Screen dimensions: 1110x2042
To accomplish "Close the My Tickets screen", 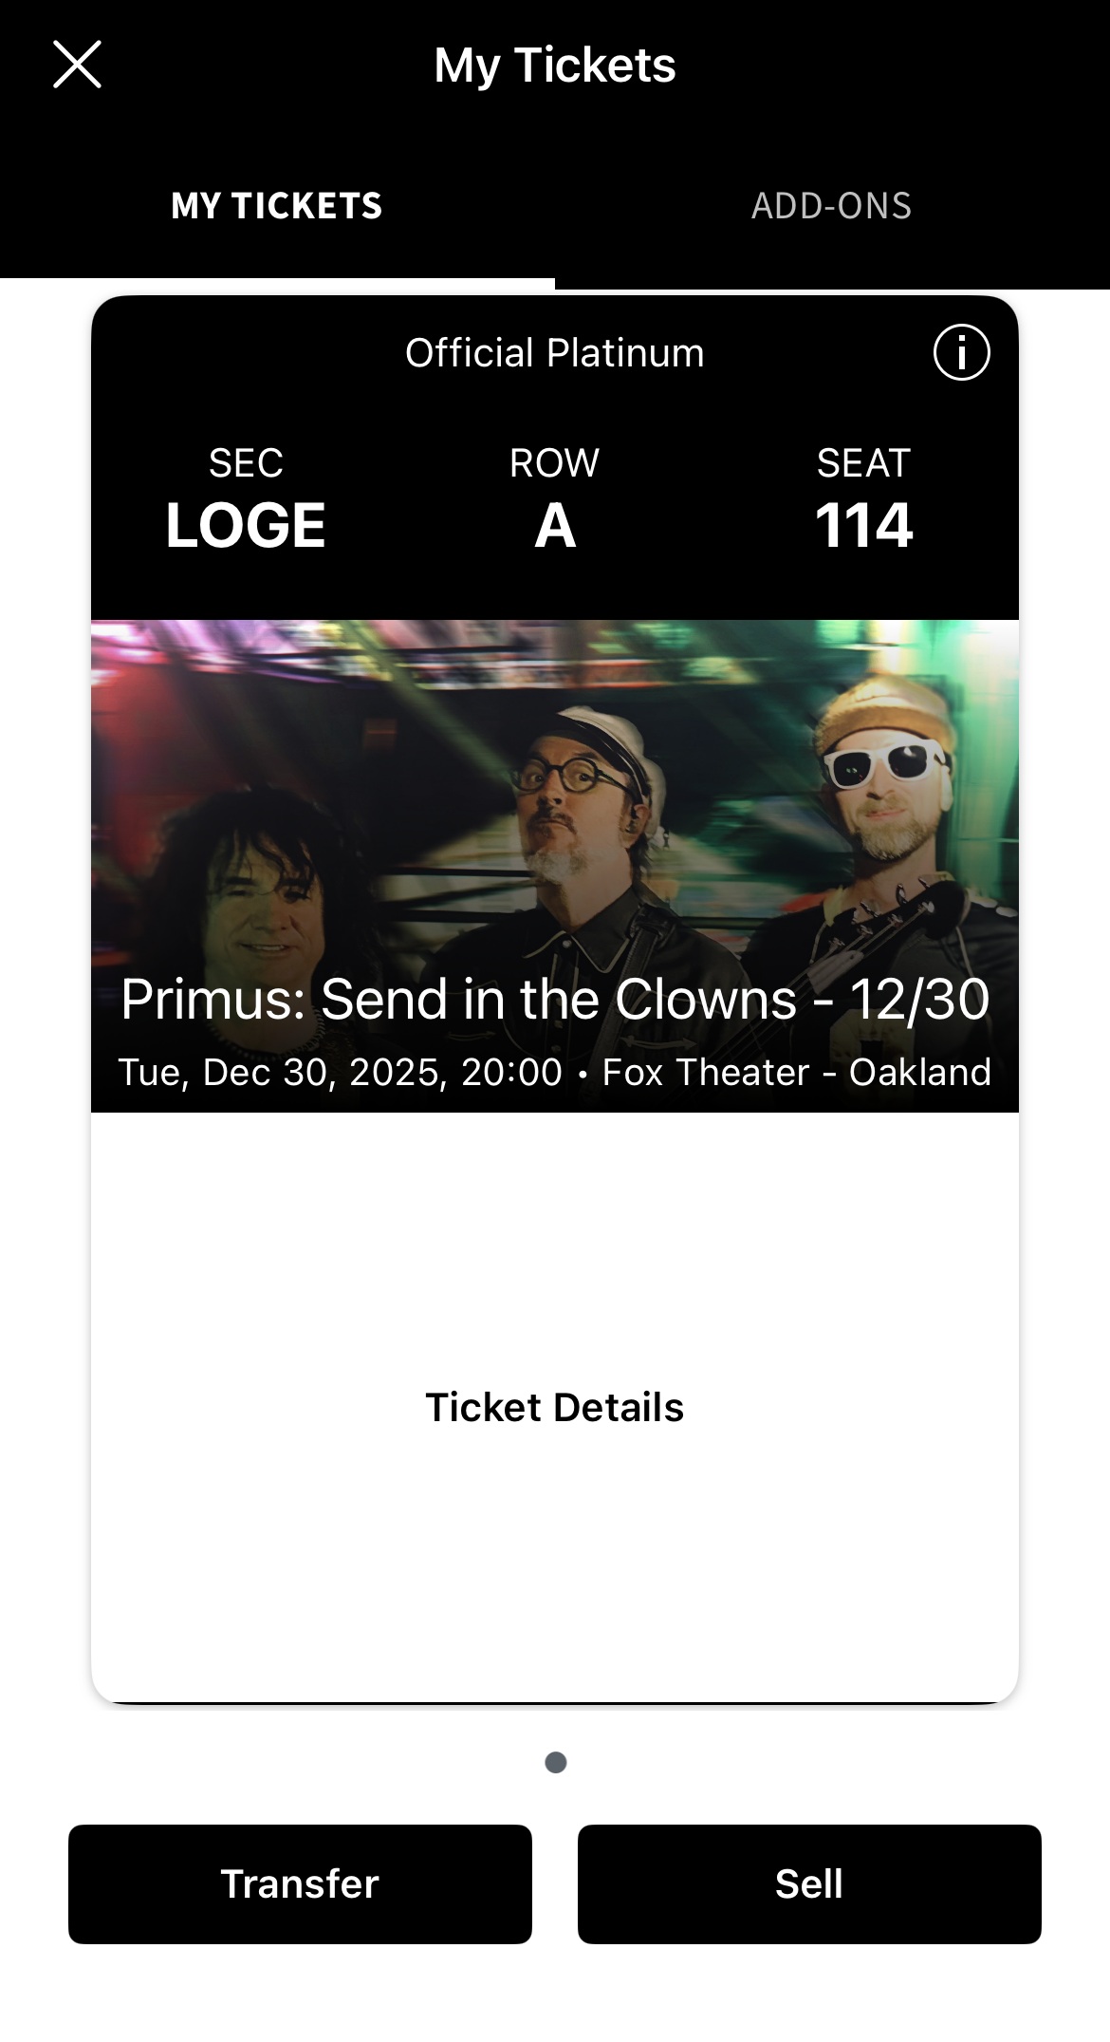I will click(x=77, y=65).
